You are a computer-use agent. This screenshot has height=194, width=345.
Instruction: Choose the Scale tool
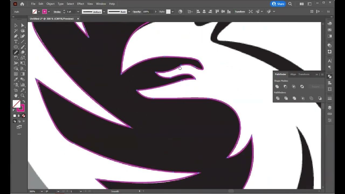click(23, 58)
